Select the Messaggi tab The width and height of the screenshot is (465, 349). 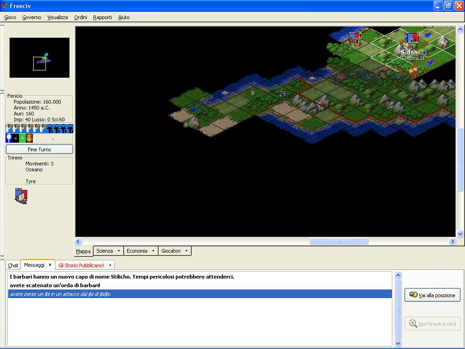pyautogui.click(x=35, y=265)
